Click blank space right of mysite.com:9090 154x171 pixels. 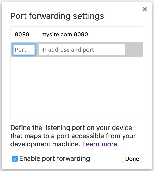pos(115,34)
